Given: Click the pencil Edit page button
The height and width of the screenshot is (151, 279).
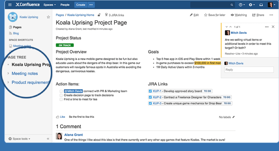Looking at the screenshot, I should coord(194,15).
